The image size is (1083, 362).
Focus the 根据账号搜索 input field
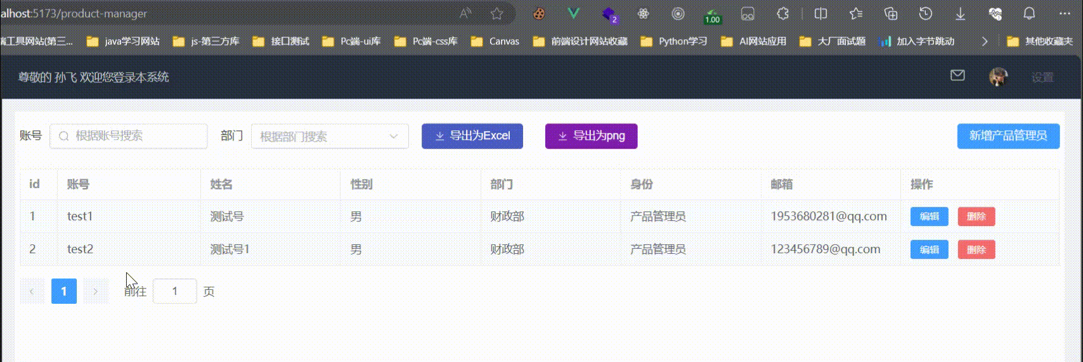[129, 136]
